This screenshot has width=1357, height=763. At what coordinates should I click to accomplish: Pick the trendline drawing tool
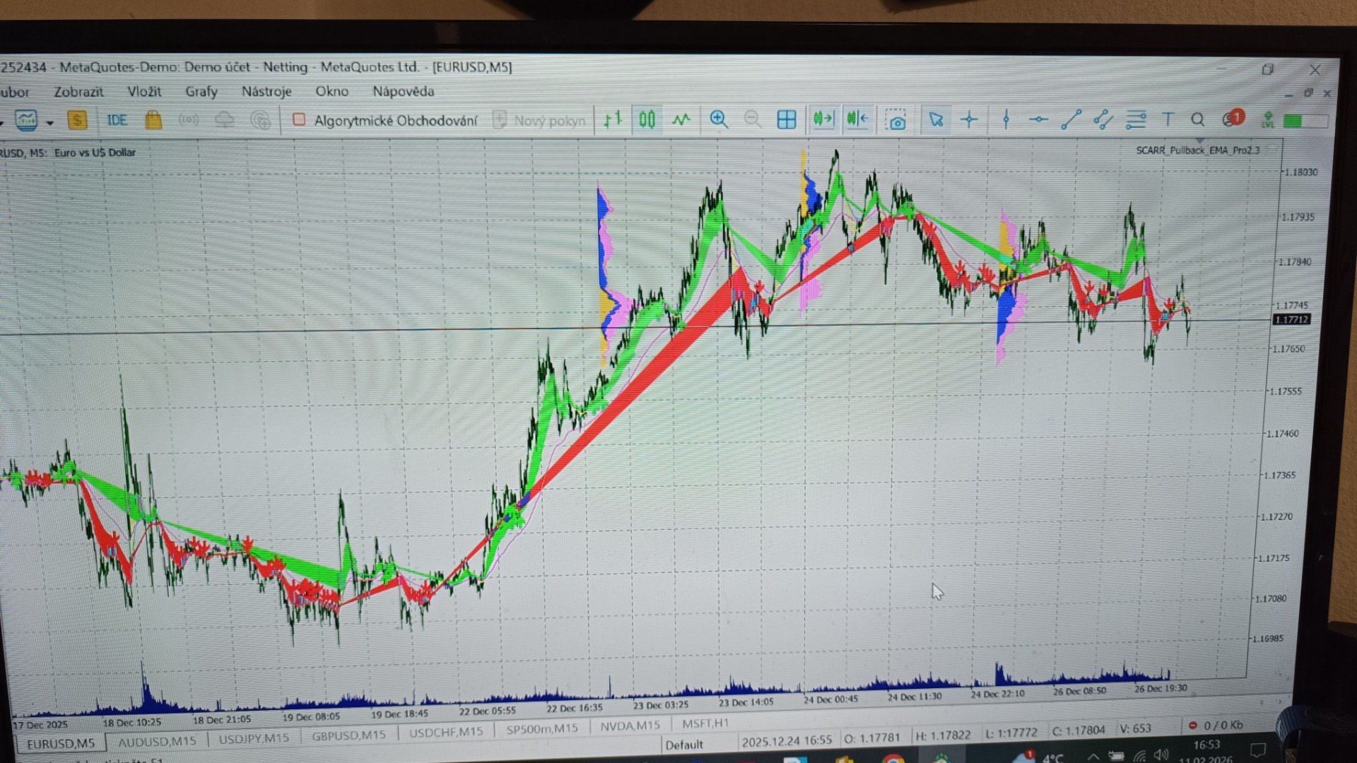click(1071, 119)
